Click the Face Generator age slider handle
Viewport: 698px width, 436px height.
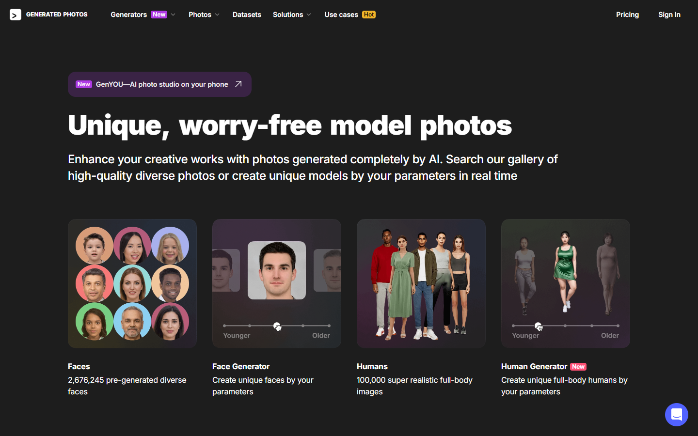(277, 326)
